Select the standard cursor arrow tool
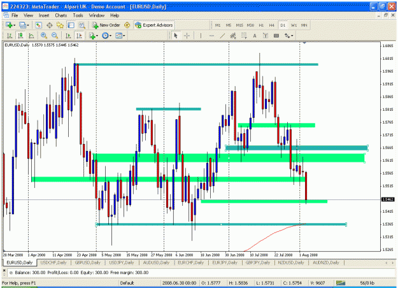Screen dimensions: 398x288 point(176,36)
